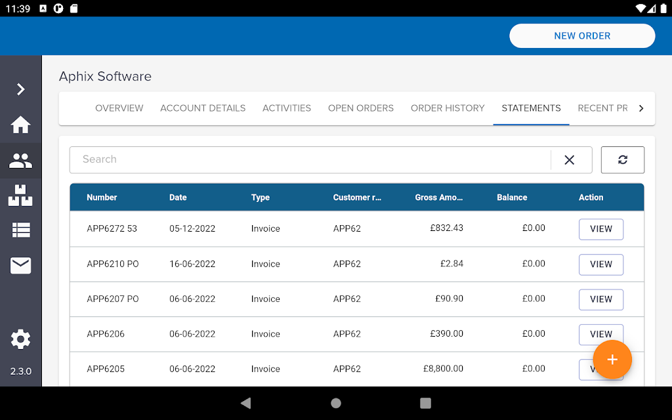Expand the sidebar with the chevron arrow
This screenshot has height=420, width=672.
tap(20, 89)
